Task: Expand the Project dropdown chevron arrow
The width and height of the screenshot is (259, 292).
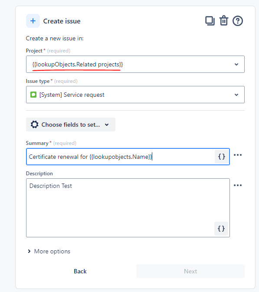Action: pos(236,65)
